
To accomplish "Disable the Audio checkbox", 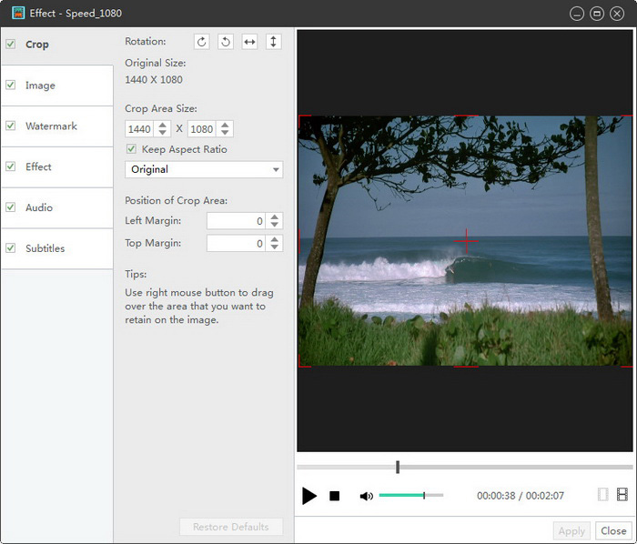I will [11, 207].
